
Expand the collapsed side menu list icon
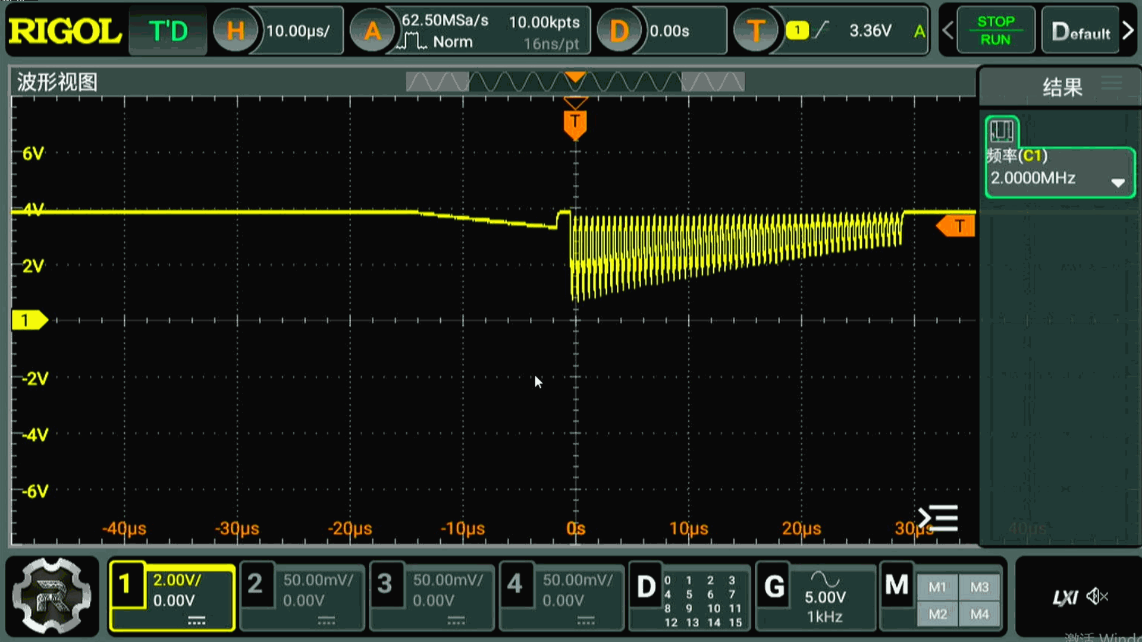938,518
